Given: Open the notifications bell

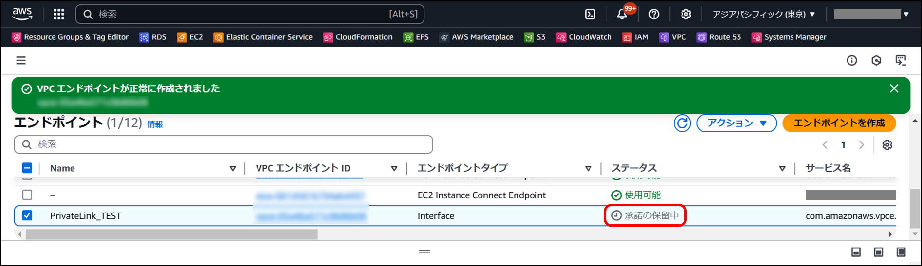Looking at the screenshot, I should click(622, 14).
